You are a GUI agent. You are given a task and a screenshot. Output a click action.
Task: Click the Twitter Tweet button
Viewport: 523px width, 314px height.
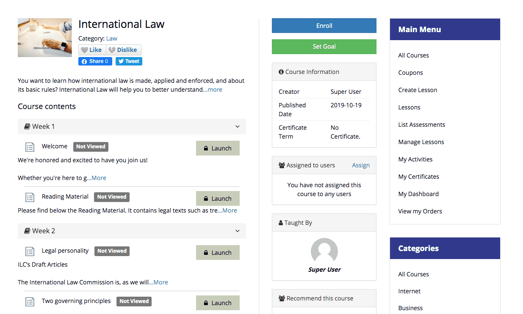(129, 61)
